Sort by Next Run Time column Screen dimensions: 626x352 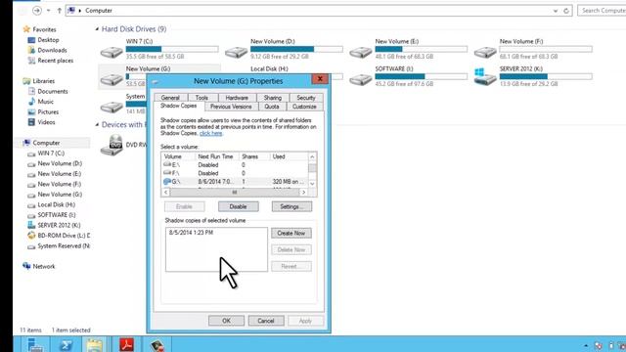click(217, 156)
